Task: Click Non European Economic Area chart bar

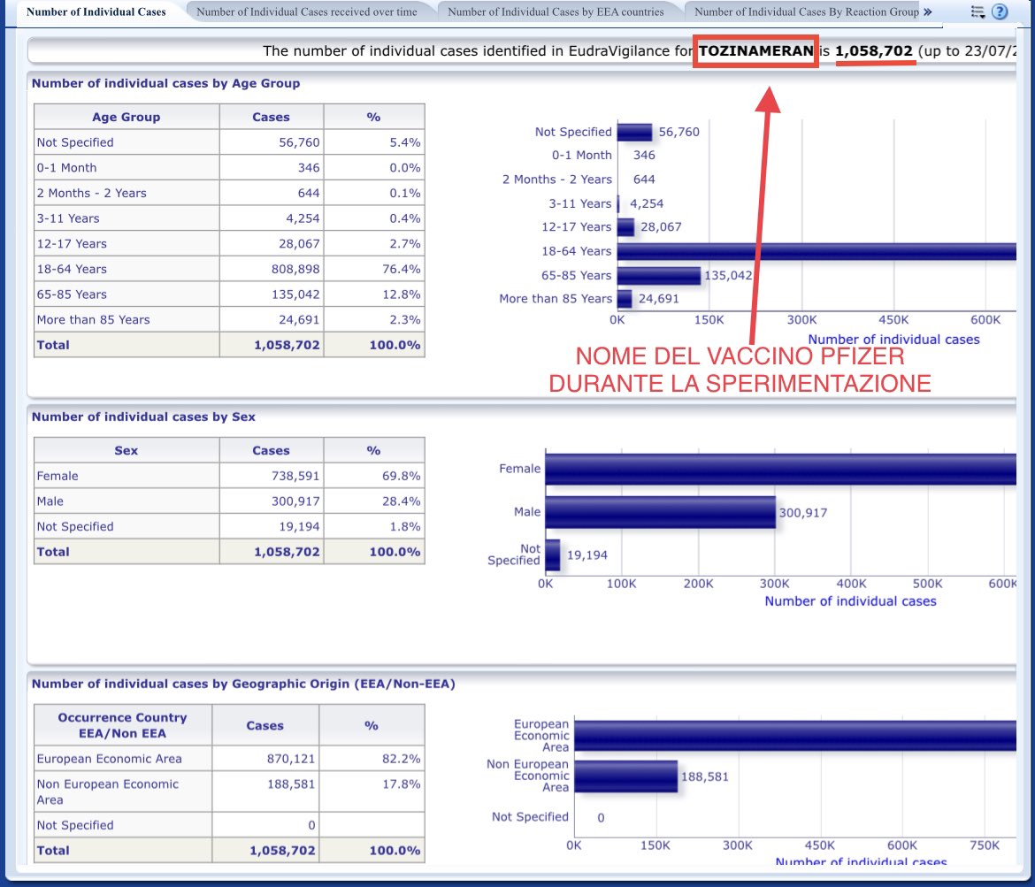Action: (625, 776)
